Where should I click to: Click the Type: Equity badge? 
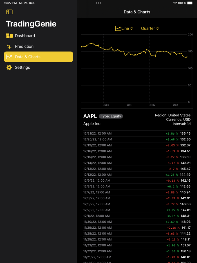[x=111, y=116]
